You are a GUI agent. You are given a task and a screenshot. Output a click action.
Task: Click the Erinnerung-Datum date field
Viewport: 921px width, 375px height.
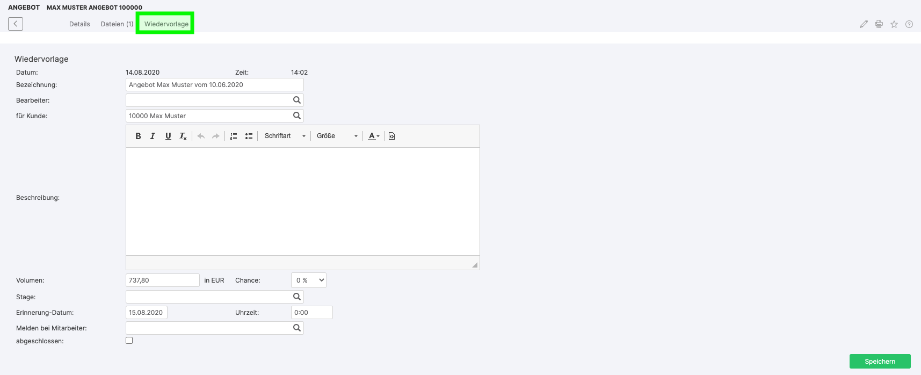(147, 313)
